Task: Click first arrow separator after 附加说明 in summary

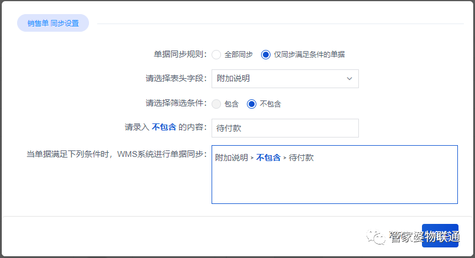Action: pyautogui.click(x=252, y=158)
